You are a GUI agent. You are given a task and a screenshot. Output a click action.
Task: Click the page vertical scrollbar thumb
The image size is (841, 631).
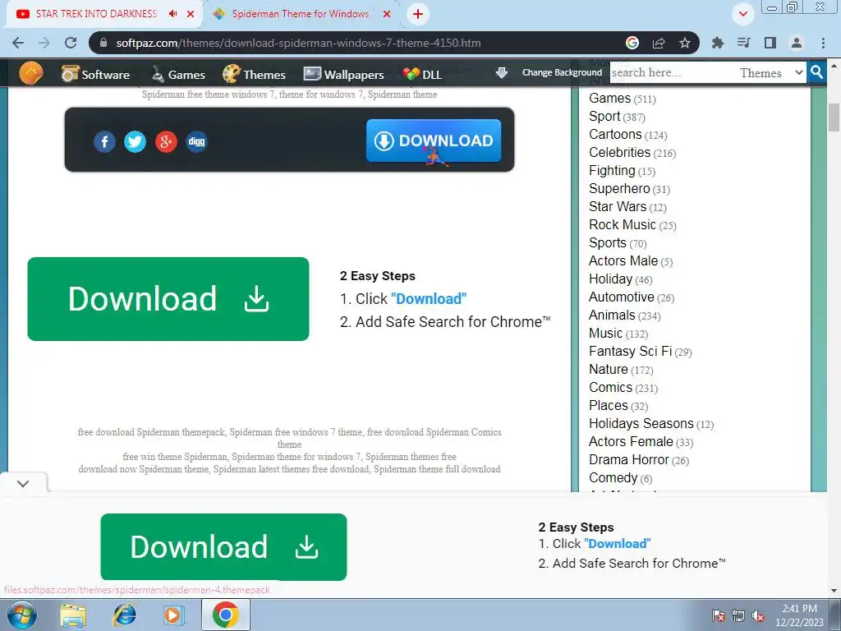click(x=834, y=117)
